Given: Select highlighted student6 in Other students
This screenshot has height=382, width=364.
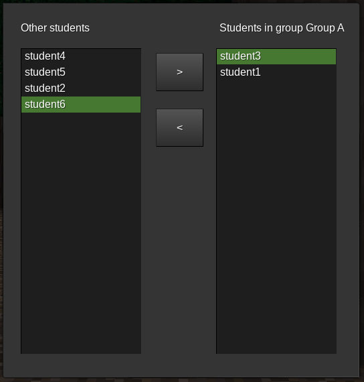Looking at the screenshot, I should (x=81, y=105).
